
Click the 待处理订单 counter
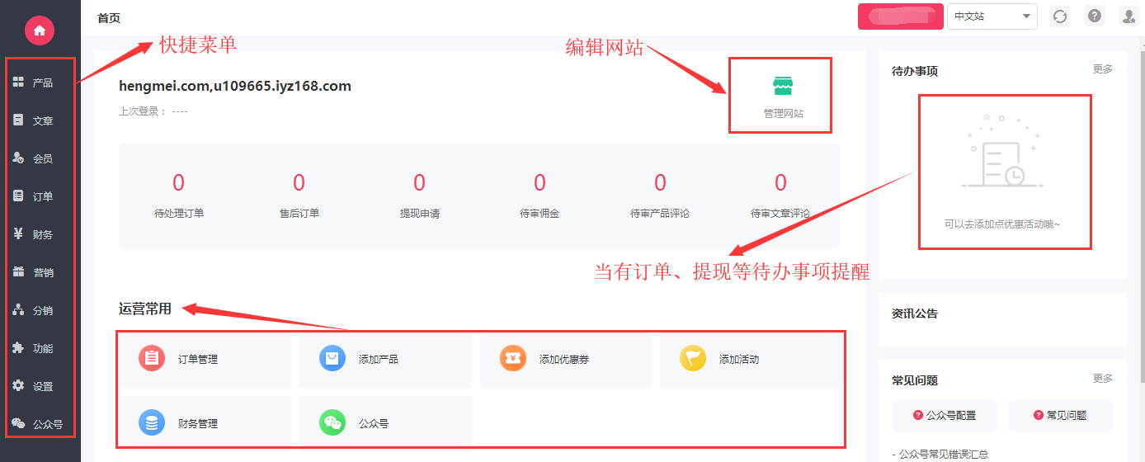[x=179, y=196]
